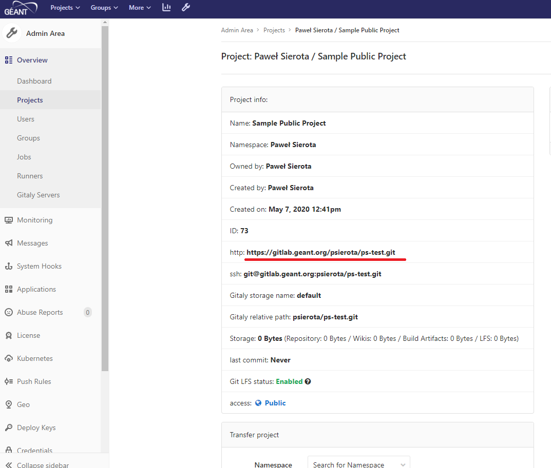Click the Public access link

point(275,403)
